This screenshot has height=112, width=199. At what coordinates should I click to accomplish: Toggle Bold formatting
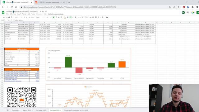point(53,17)
